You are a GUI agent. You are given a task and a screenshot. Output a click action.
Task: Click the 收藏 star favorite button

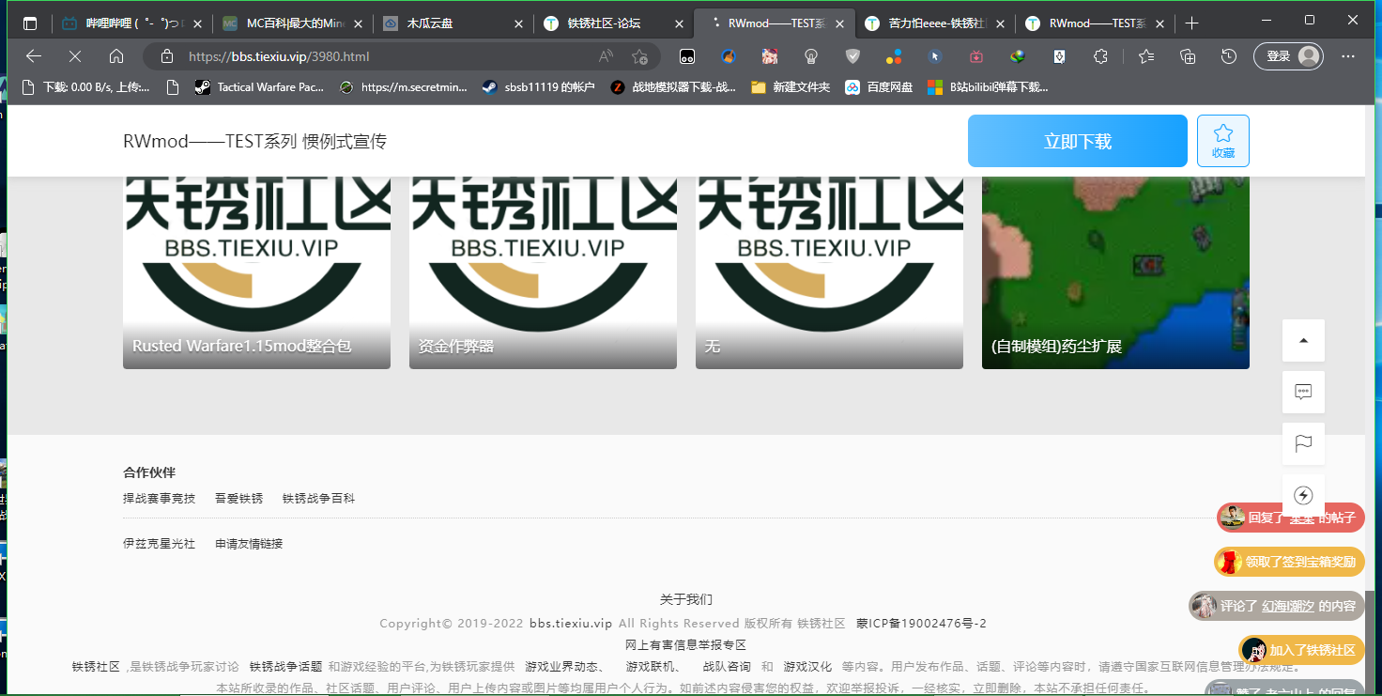pos(1222,141)
